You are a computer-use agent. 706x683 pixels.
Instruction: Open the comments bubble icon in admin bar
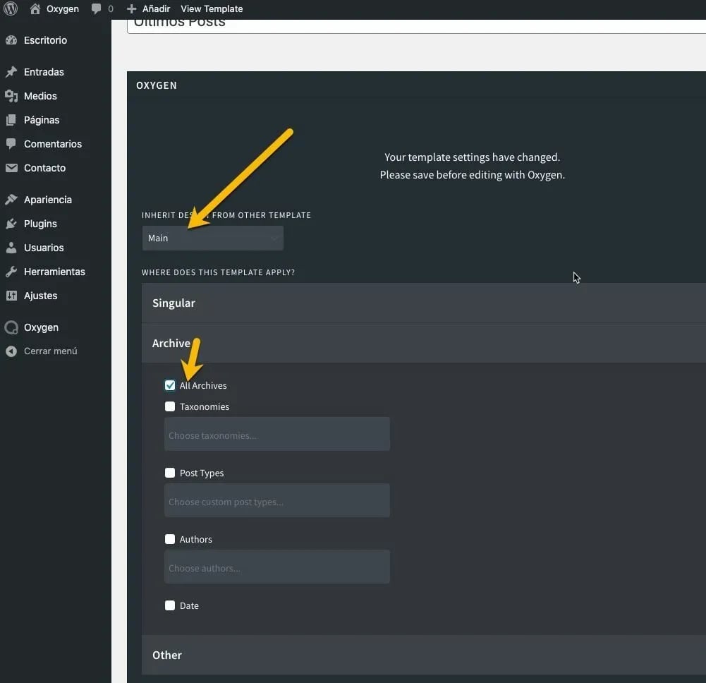(x=97, y=9)
